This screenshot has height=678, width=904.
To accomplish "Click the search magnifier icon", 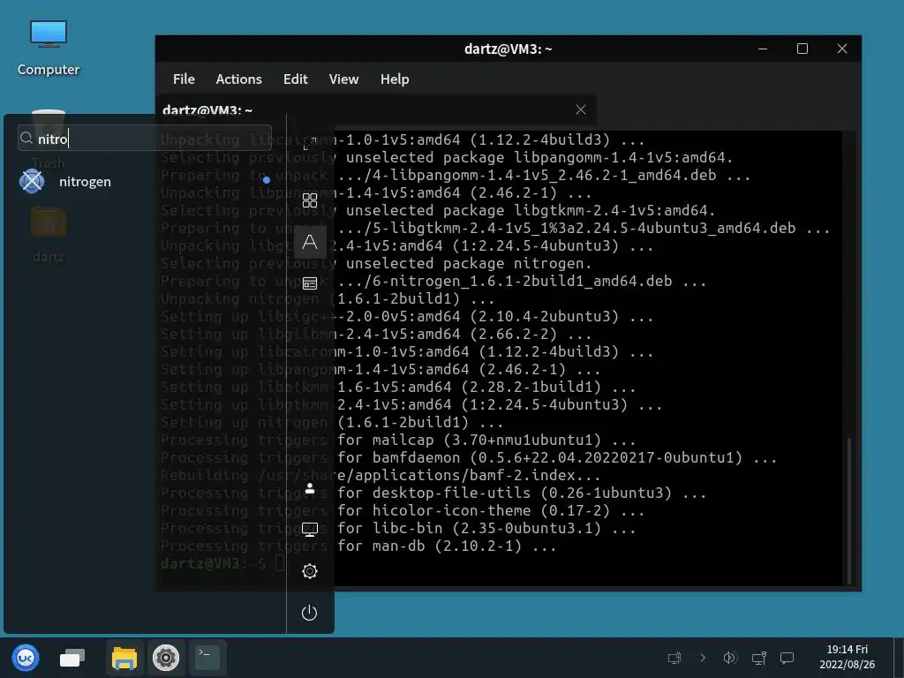I will point(26,139).
